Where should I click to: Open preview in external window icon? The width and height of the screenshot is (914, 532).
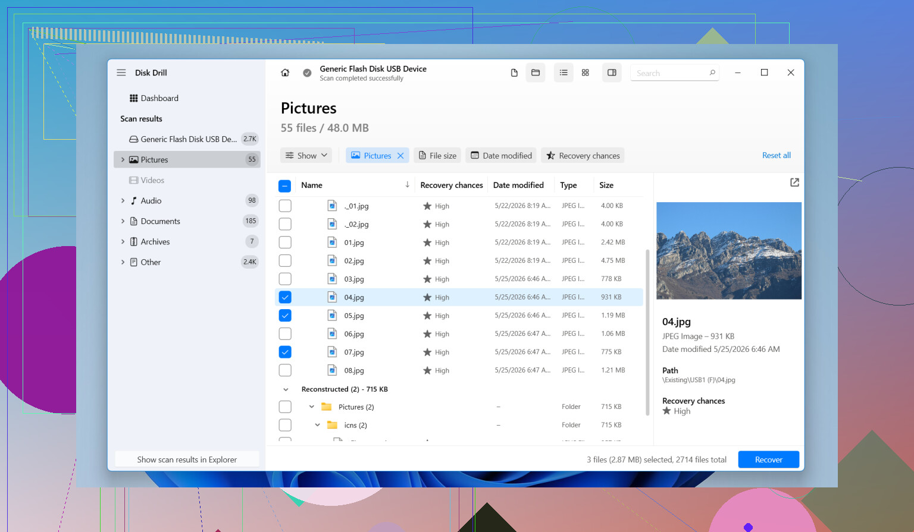tap(794, 182)
